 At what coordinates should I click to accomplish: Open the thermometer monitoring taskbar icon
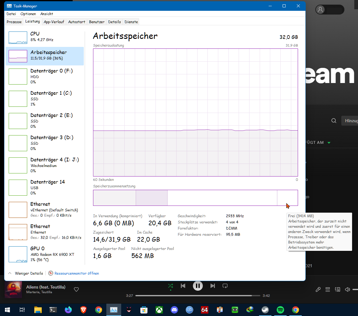[x=219, y=310]
